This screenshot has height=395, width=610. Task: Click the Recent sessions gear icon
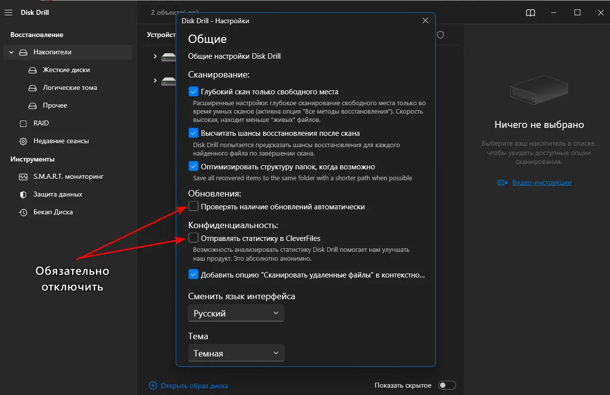23,141
